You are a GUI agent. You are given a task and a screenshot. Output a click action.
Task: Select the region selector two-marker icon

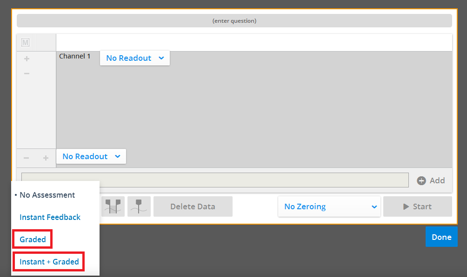(x=113, y=206)
